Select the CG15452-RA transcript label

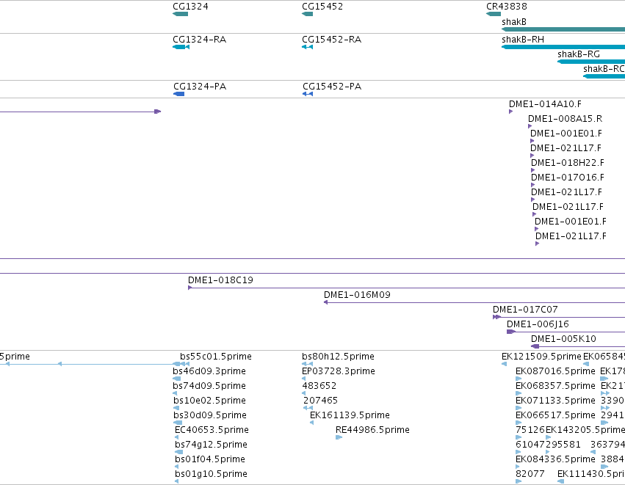(332, 40)
